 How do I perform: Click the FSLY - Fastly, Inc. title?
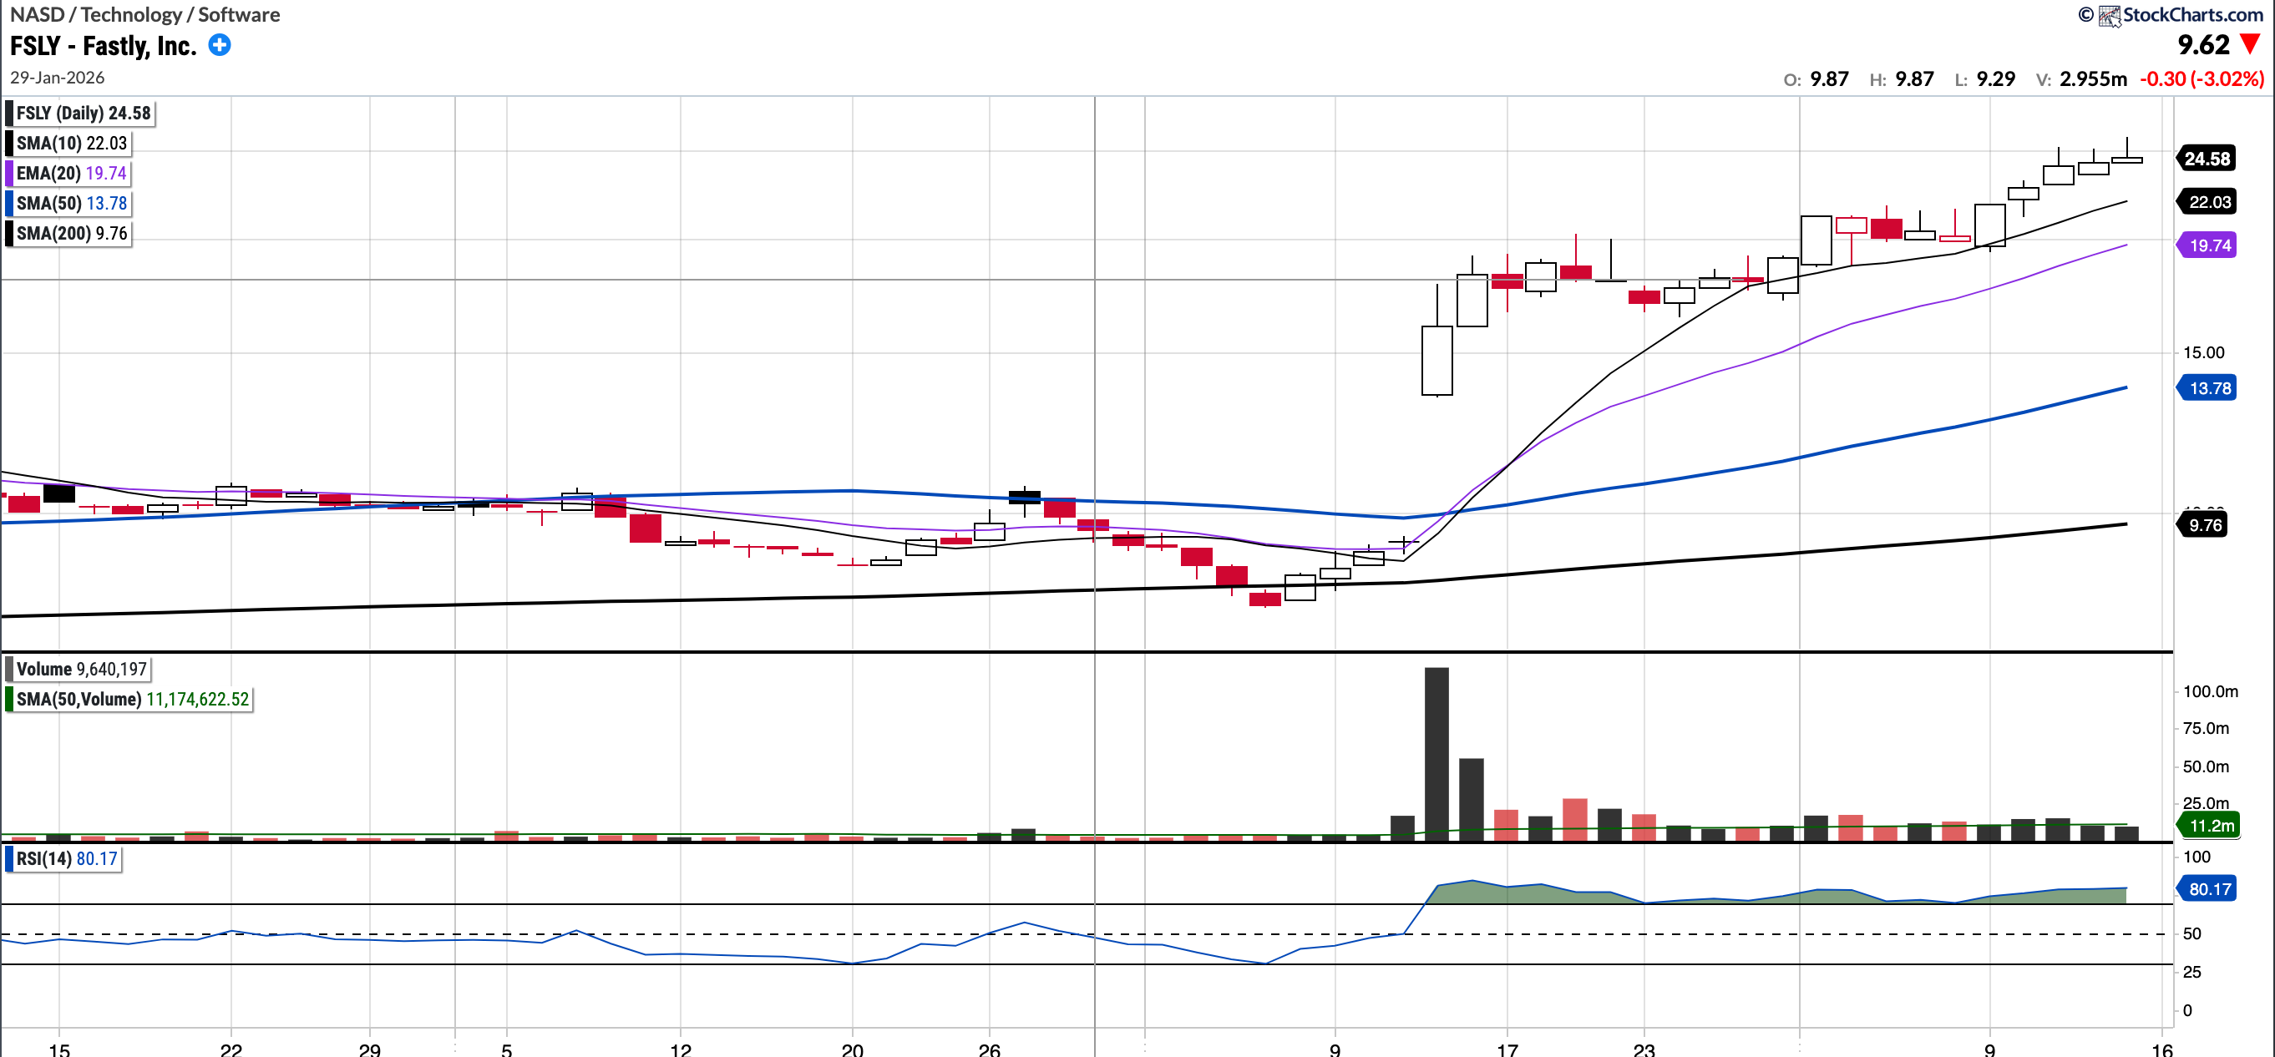pos(104,45)
